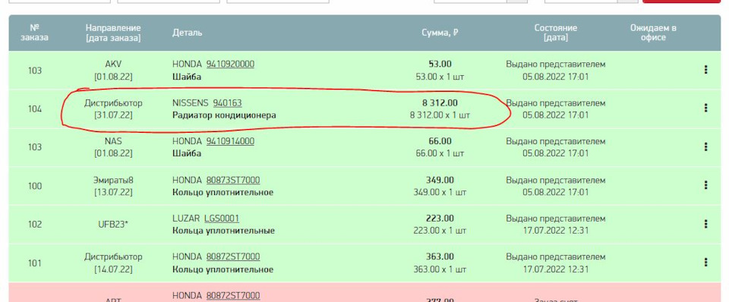The height and width of the screenshot is (302, 729).
Task: Click the Состояние [дата] column header
Action: coord(556,33)
